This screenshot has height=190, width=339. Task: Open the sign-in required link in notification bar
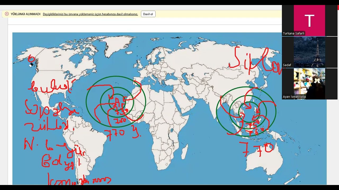tap(90, 14)
